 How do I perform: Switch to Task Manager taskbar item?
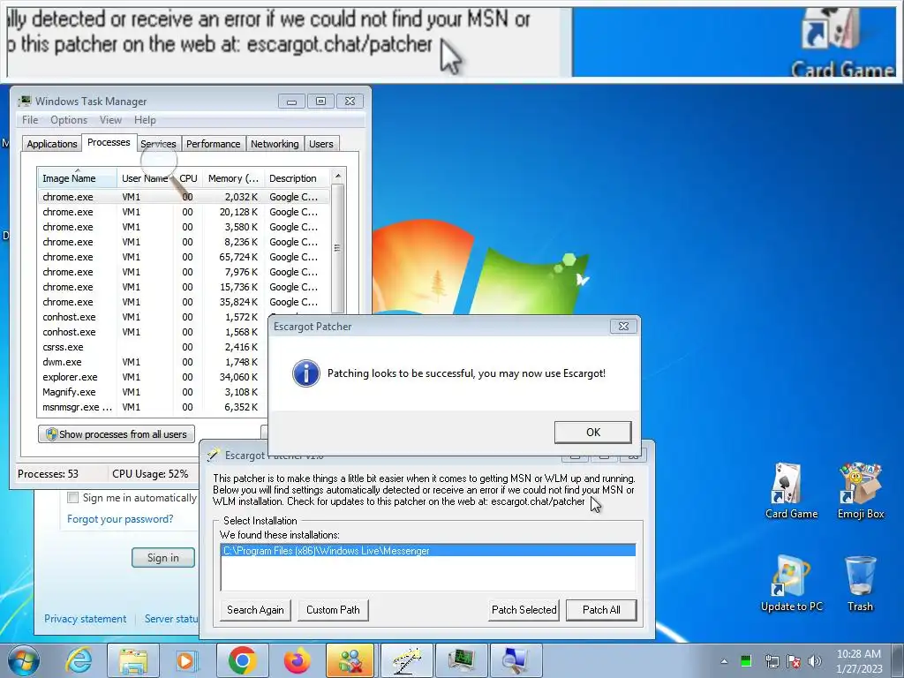click(x=461, y=660)
